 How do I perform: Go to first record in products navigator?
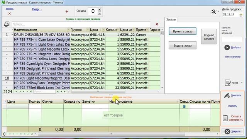[x=16, y=92]
